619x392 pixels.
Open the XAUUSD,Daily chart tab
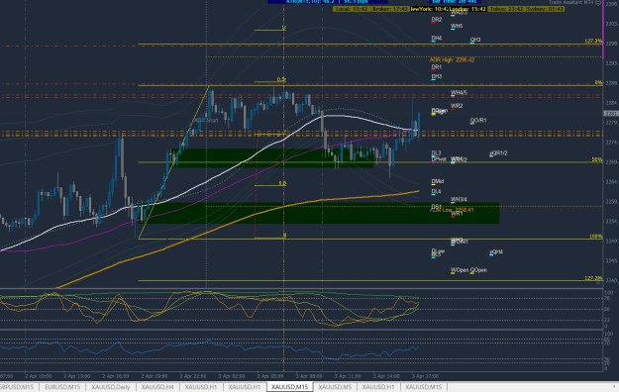coord(111,387)
